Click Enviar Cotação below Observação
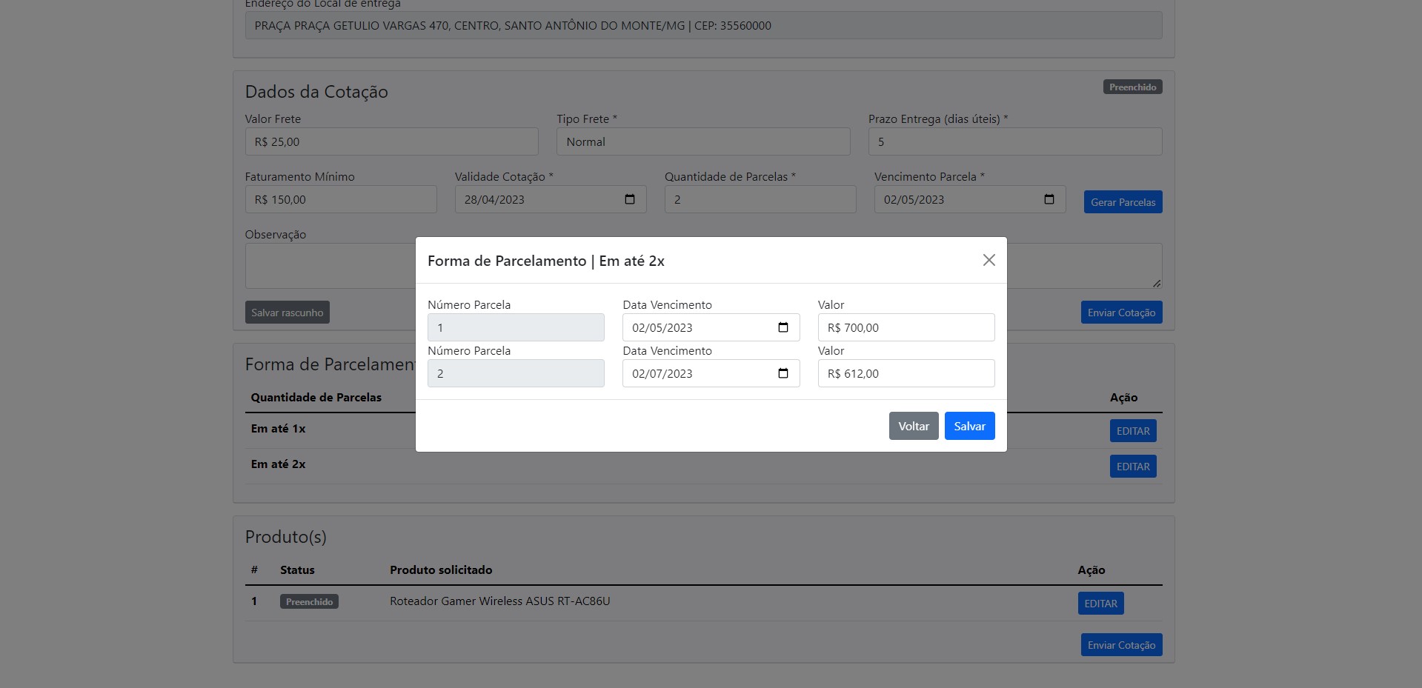The height and width of the screenshot is (688, 1422). [x=1121, y=313]
